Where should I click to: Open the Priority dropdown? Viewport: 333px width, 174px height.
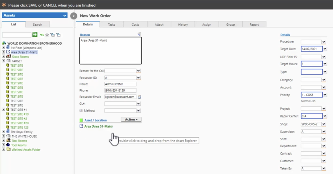[324, 95]
